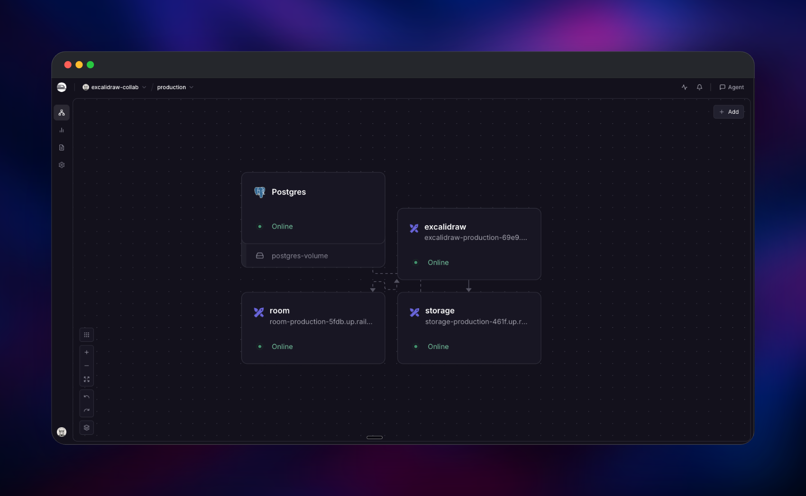Click the Postgres Online status
The width and height of the screenshot is (806, 496).
(x=282, y=227)
